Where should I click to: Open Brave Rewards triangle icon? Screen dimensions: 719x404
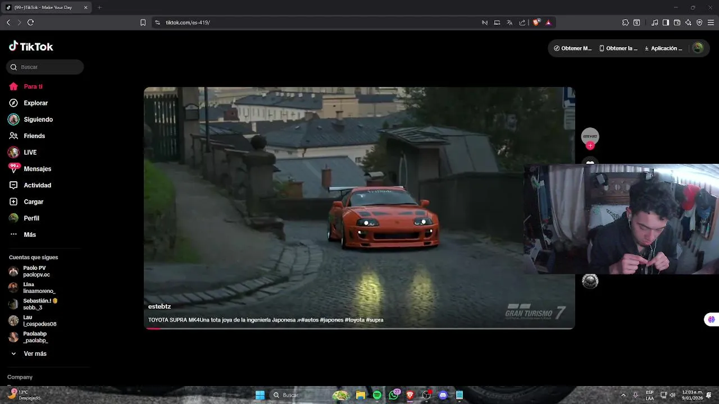548,22
